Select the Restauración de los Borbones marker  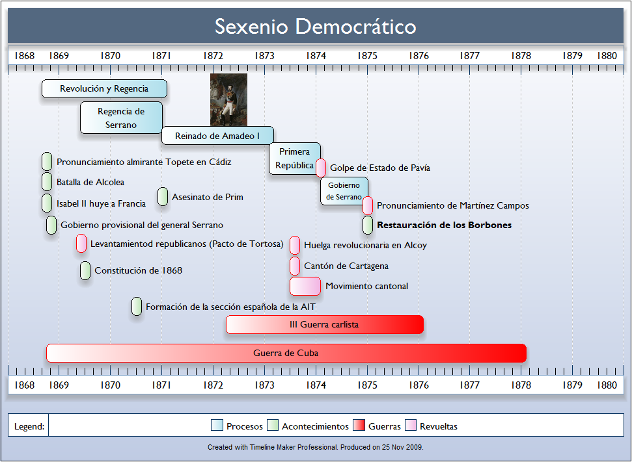point(368,225)
